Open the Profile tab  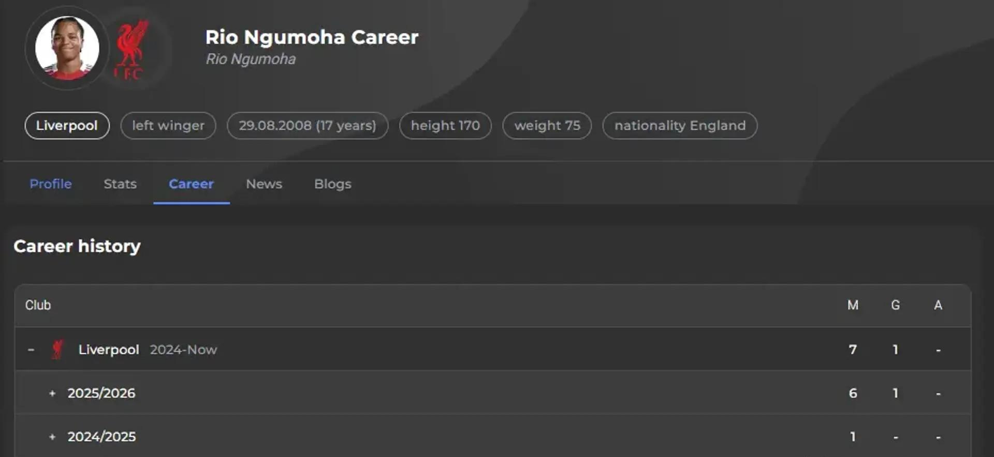point(51,184)
